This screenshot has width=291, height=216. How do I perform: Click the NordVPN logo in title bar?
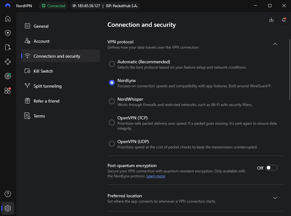pos(7,6)
